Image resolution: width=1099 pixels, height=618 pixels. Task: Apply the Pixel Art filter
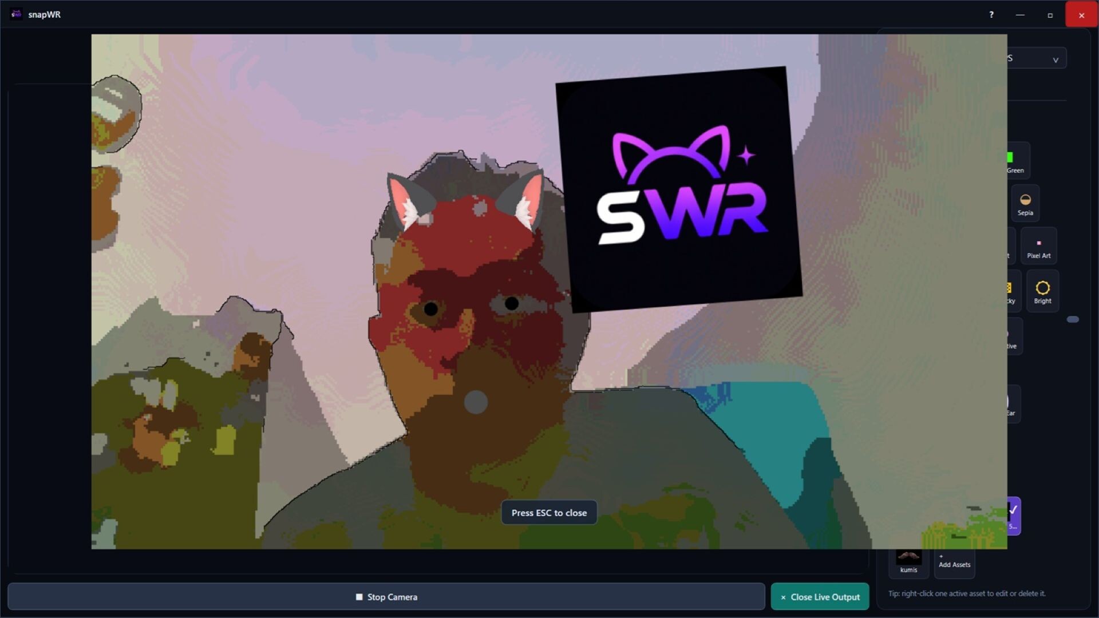[1038, 247]
